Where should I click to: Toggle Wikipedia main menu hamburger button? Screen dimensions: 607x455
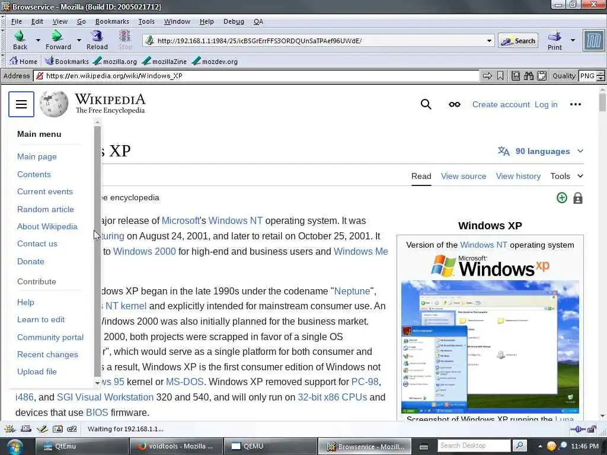click(x=21, y=104)
